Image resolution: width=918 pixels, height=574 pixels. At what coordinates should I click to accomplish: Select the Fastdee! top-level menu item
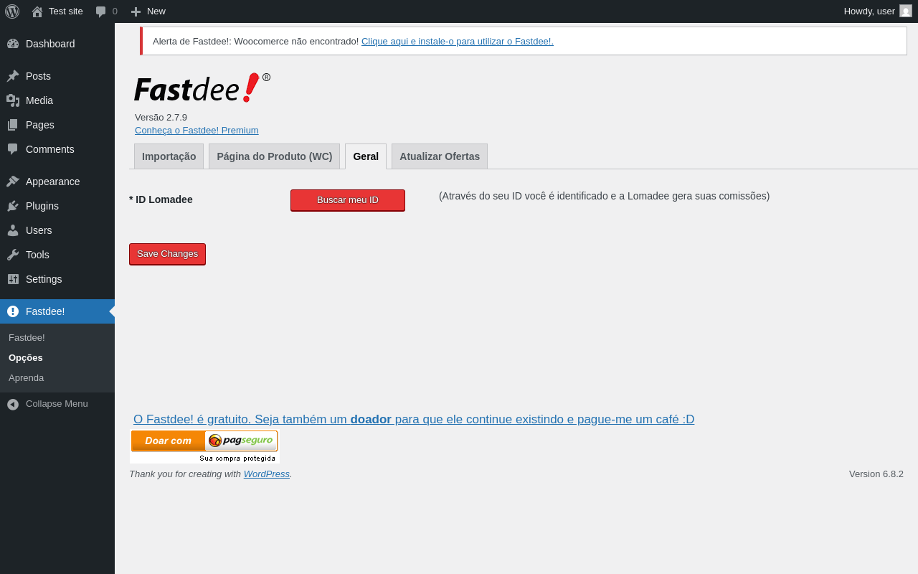point(57,311)
